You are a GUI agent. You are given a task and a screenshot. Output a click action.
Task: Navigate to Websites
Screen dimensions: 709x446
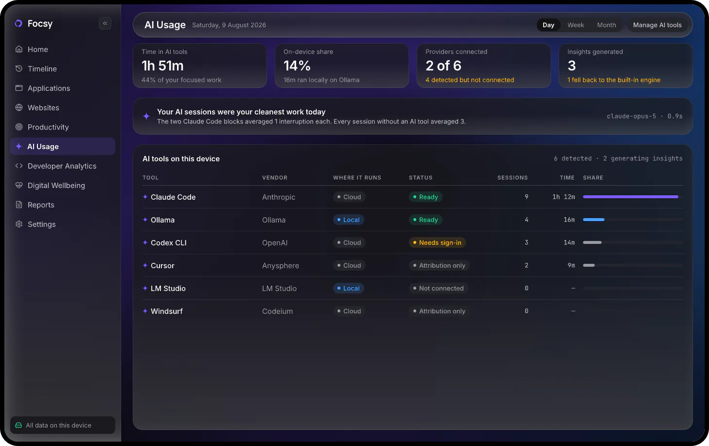(63, 107)
